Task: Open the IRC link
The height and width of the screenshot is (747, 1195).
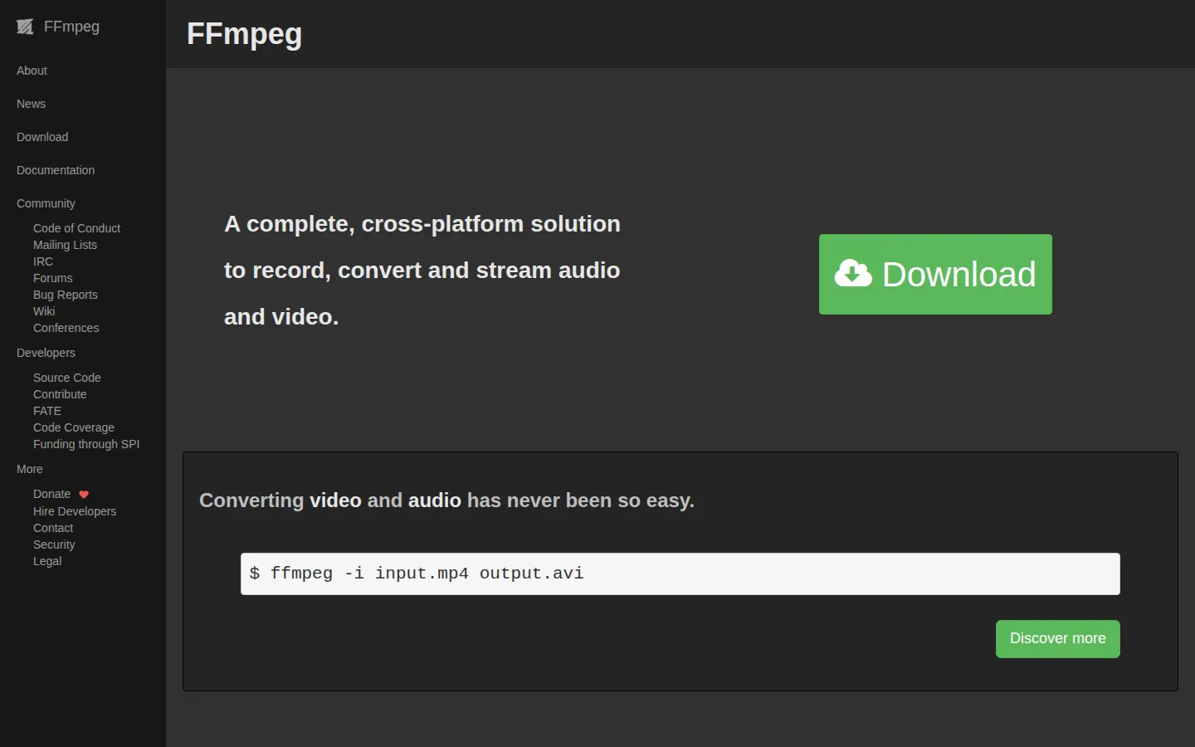Action: (43, 261)
